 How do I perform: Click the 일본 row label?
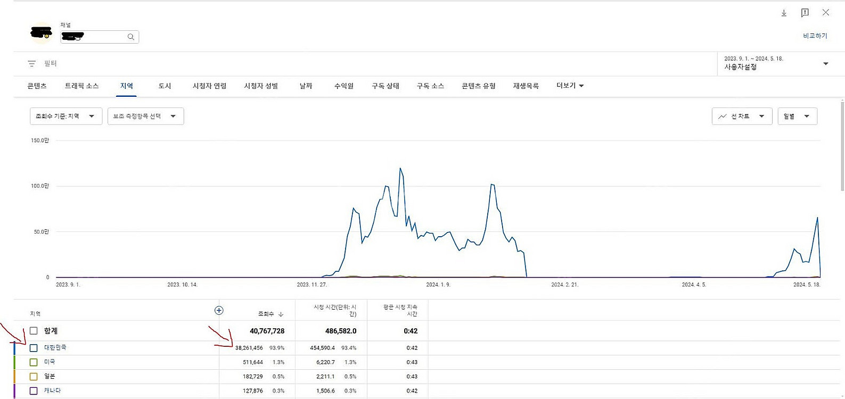tap(50, 376)
